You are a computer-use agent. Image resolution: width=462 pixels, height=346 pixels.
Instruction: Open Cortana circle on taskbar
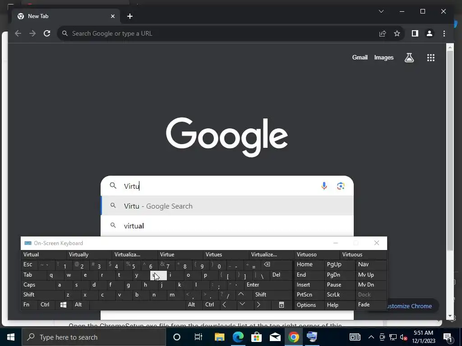click(x=176, y=337)
